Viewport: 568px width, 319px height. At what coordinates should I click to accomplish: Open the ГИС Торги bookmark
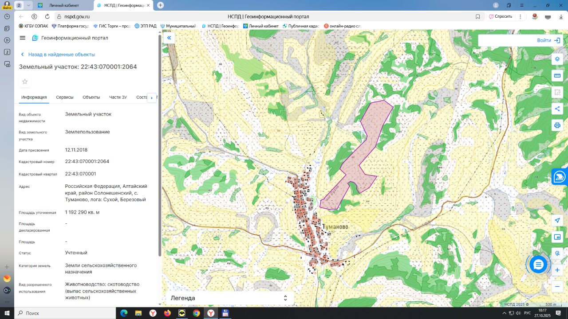[112, 26]
